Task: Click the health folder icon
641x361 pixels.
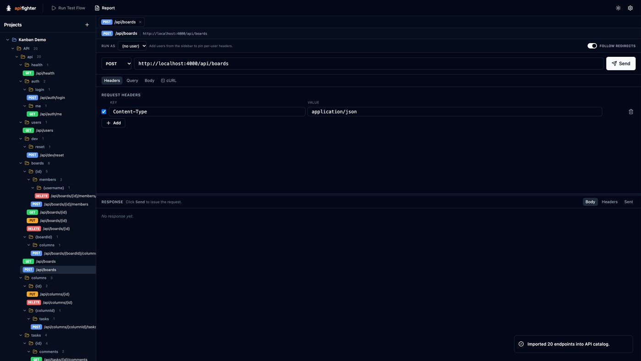Action: point(27,65)
